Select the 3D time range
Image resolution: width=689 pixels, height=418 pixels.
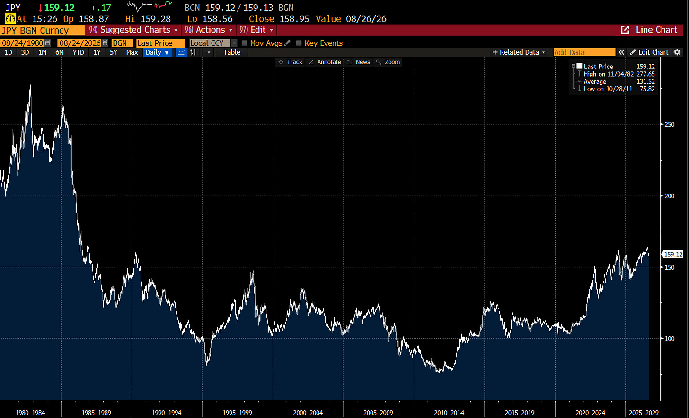point(25,52)
